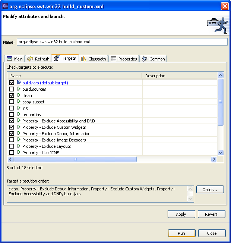Select the 'build.jars (default target)' row text

click(x=45, y=83)
